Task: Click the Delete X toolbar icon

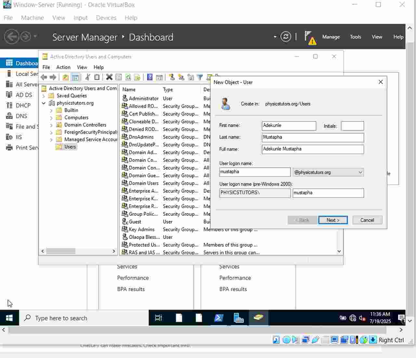Action: tap(109, 77)
